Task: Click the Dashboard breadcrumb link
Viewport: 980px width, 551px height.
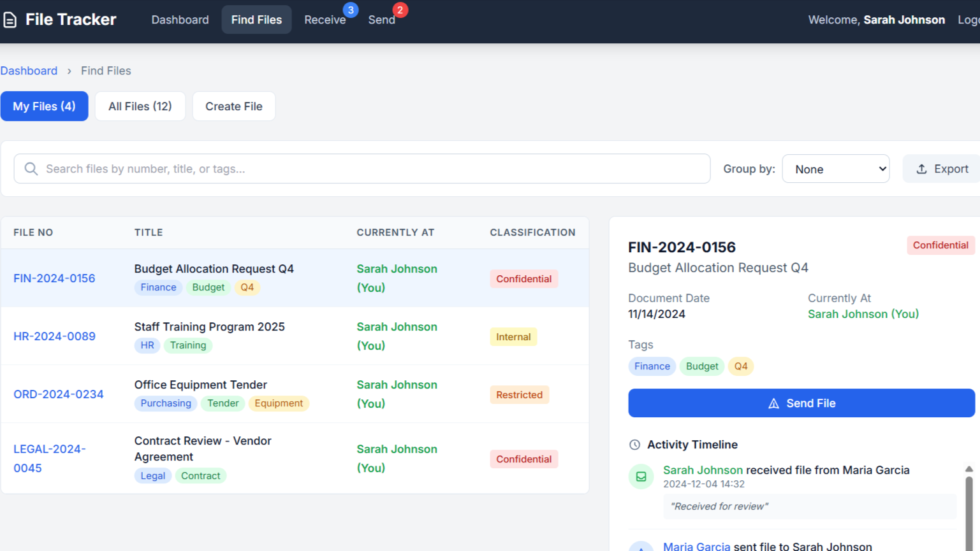Action: point(29,71)
